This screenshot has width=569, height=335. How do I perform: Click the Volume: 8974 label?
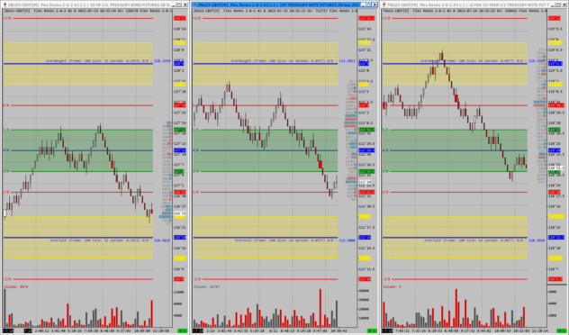pyautogui.click(x=16, y=287)
